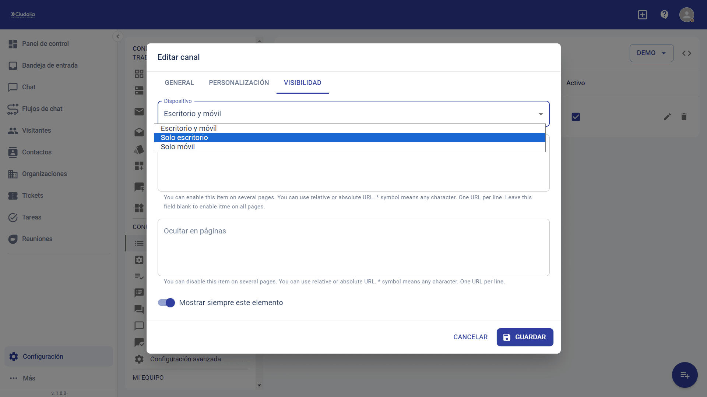Open the Reuniones section
Viewport: 707px width, 397px height.
(x=37, y=239)
